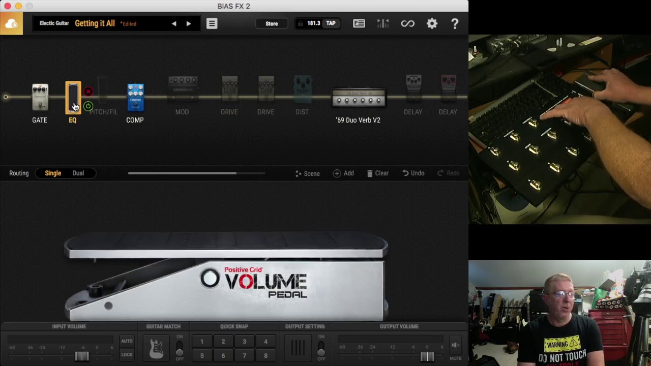Enable AUTO input volume

127,341
